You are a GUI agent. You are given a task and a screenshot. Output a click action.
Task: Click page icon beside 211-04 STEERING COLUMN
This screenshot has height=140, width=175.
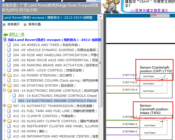[x=9, y=80]
